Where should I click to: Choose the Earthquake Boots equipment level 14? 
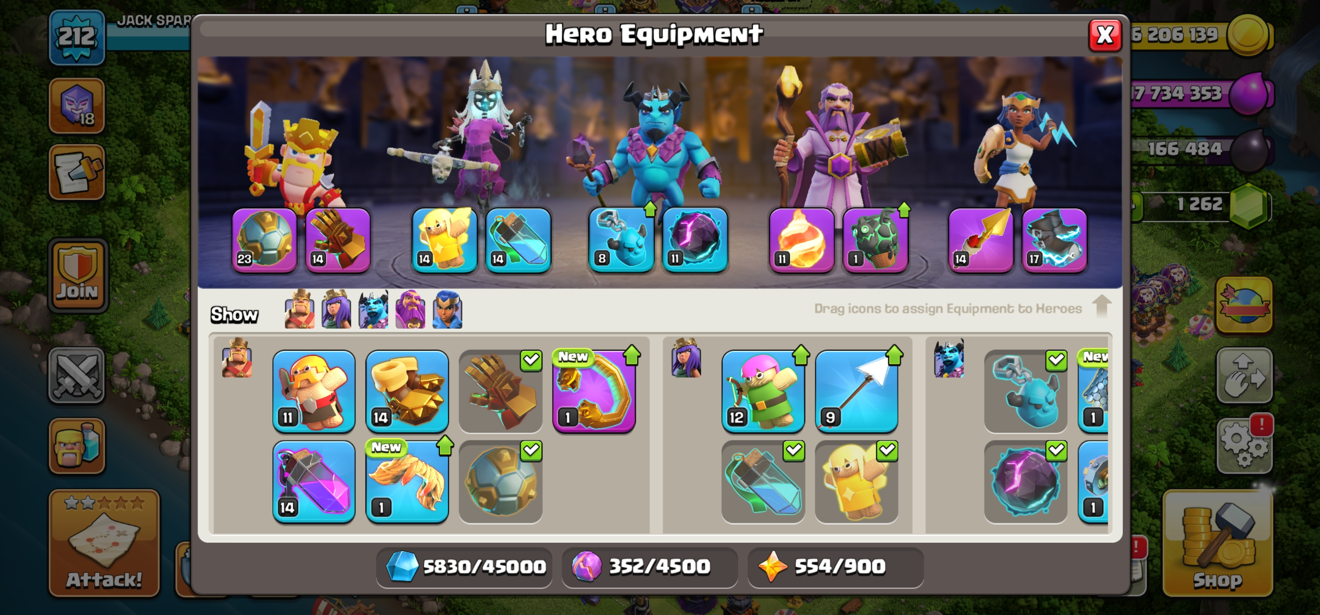(407, 391)
